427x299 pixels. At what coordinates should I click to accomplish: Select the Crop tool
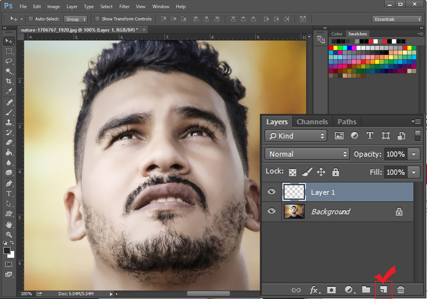point(8,81)
